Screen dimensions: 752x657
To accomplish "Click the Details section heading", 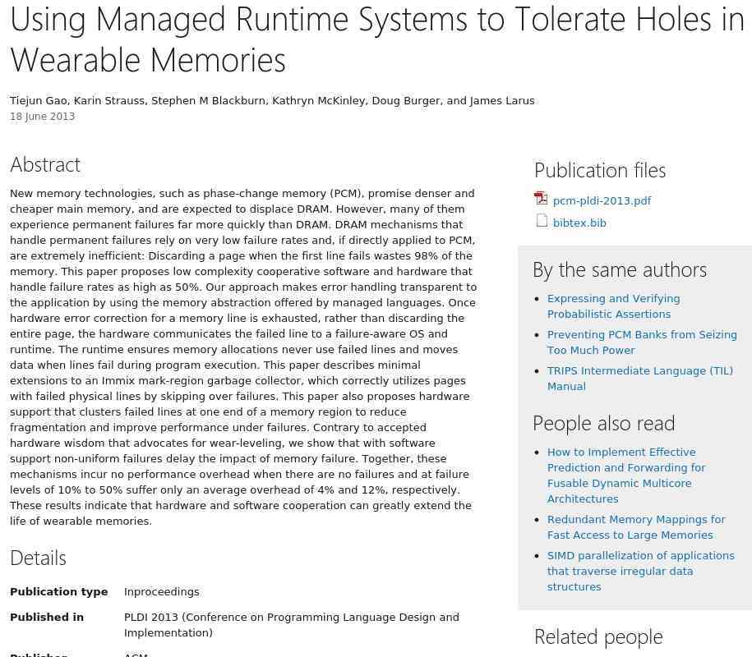I will tap(38, 558).
